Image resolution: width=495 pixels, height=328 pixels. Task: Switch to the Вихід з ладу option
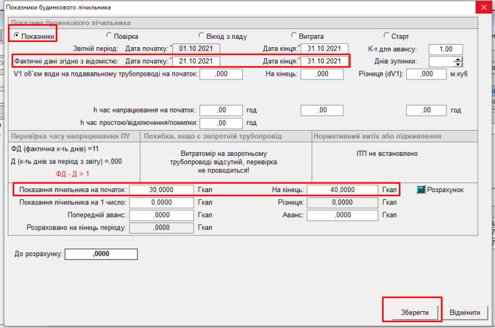(x=201, y=36)
